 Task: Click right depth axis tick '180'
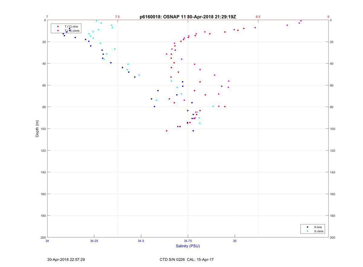click(x=332, y=216)
